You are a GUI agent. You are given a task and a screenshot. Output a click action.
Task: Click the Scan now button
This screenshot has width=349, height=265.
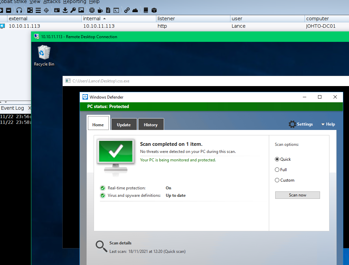pyautogui.click(x=297, y=195)
